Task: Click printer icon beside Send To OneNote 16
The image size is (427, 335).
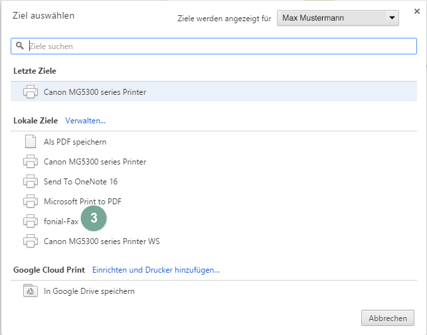Action: (x=31, y=181)
